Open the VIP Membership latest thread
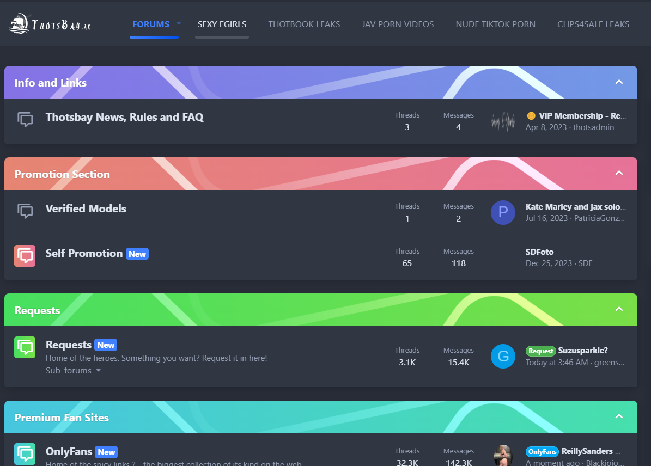651x466 pixels. (x=582, y=116)
